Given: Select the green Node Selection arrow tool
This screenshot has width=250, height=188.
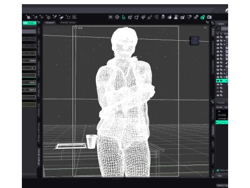Looking at the screenshot, I should tap(123, 17).
